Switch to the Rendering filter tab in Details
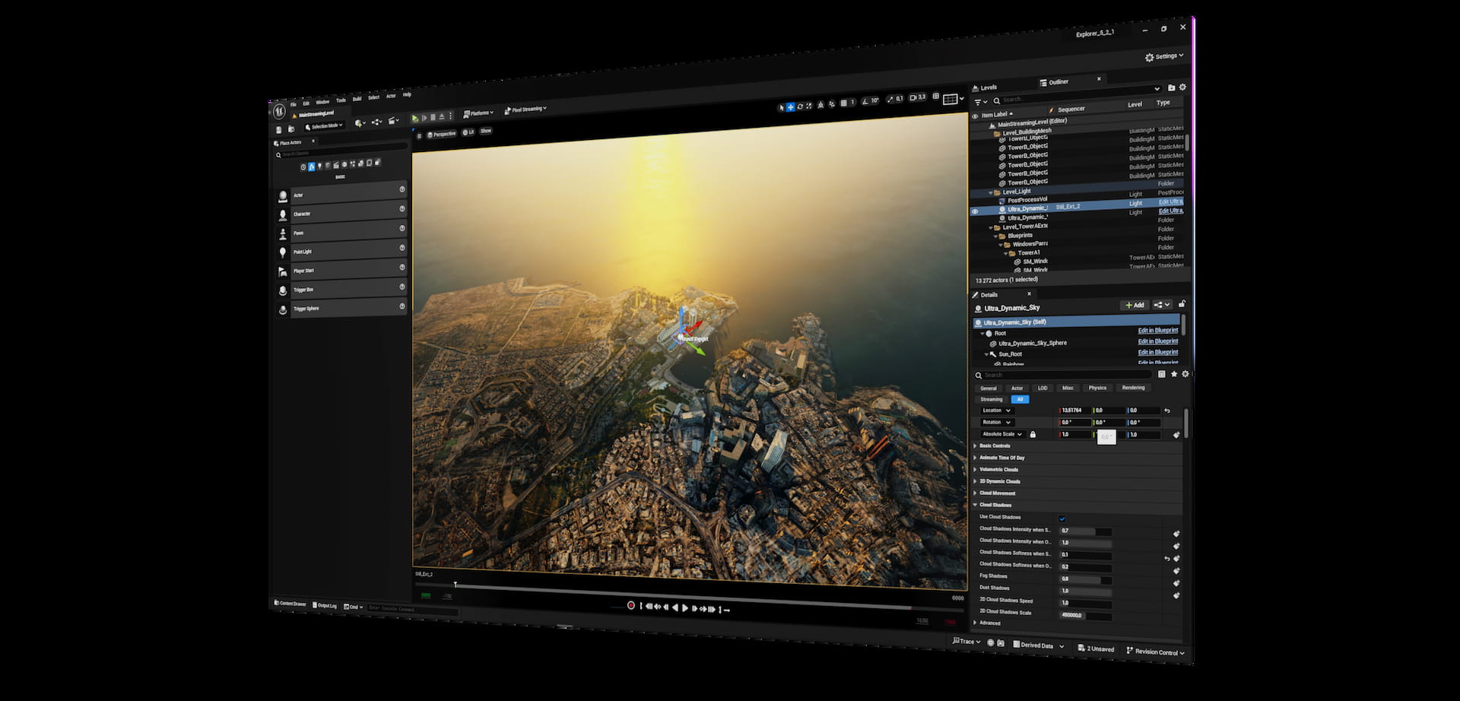The height and width of the screenshot is (701, 1460). pyautogui.click(x=1133, y=388)
